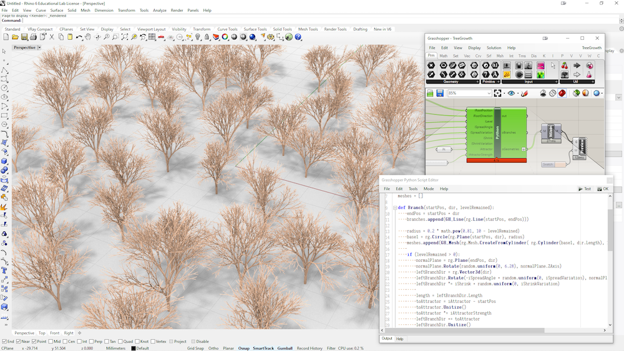Enable the Int osnap checkbox
Screen dimensions: 624x351
coord(79,342)
